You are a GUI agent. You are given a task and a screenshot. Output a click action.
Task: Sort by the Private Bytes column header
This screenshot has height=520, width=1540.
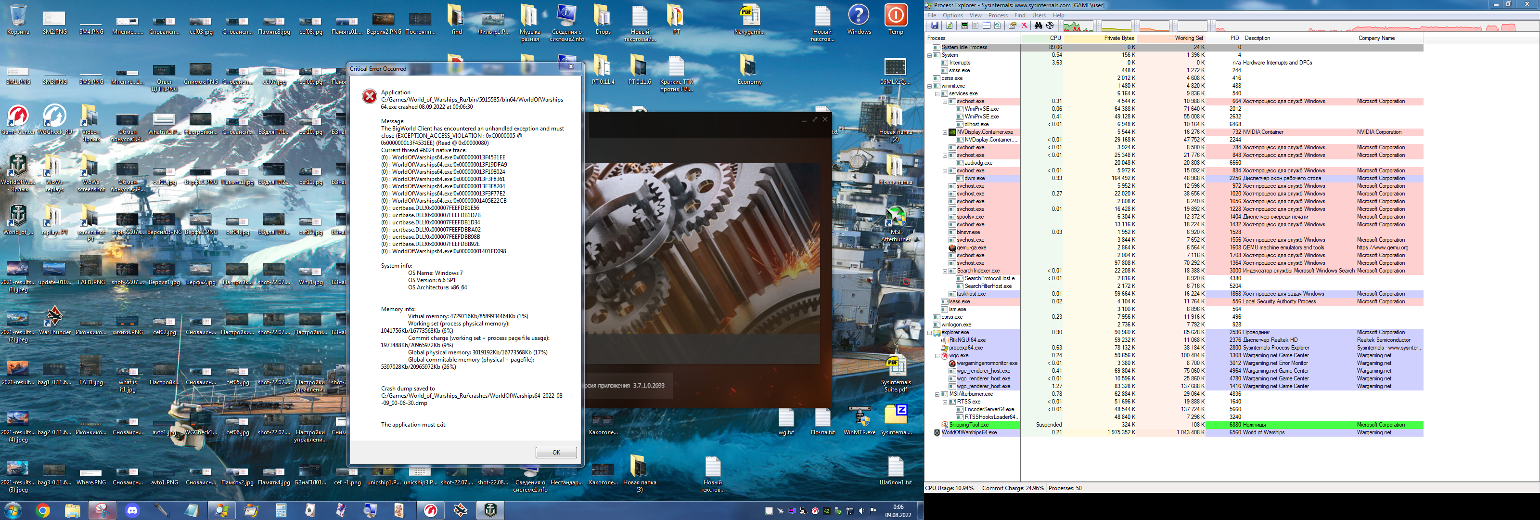(1099, 39)
